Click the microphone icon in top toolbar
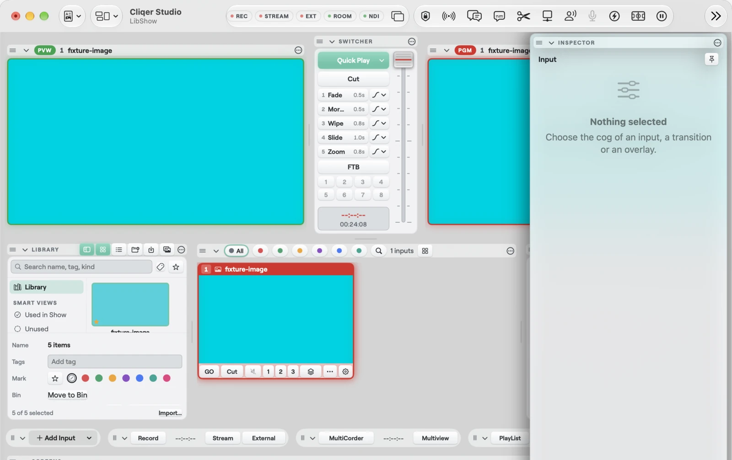Viewport: 732px width, 460px height. 592,16
